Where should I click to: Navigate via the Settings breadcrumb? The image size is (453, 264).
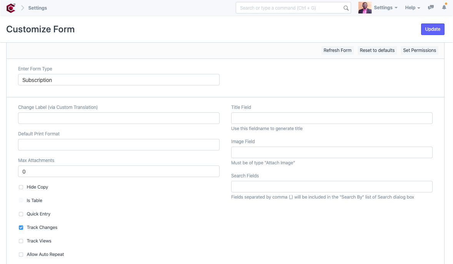pos(37,8)
